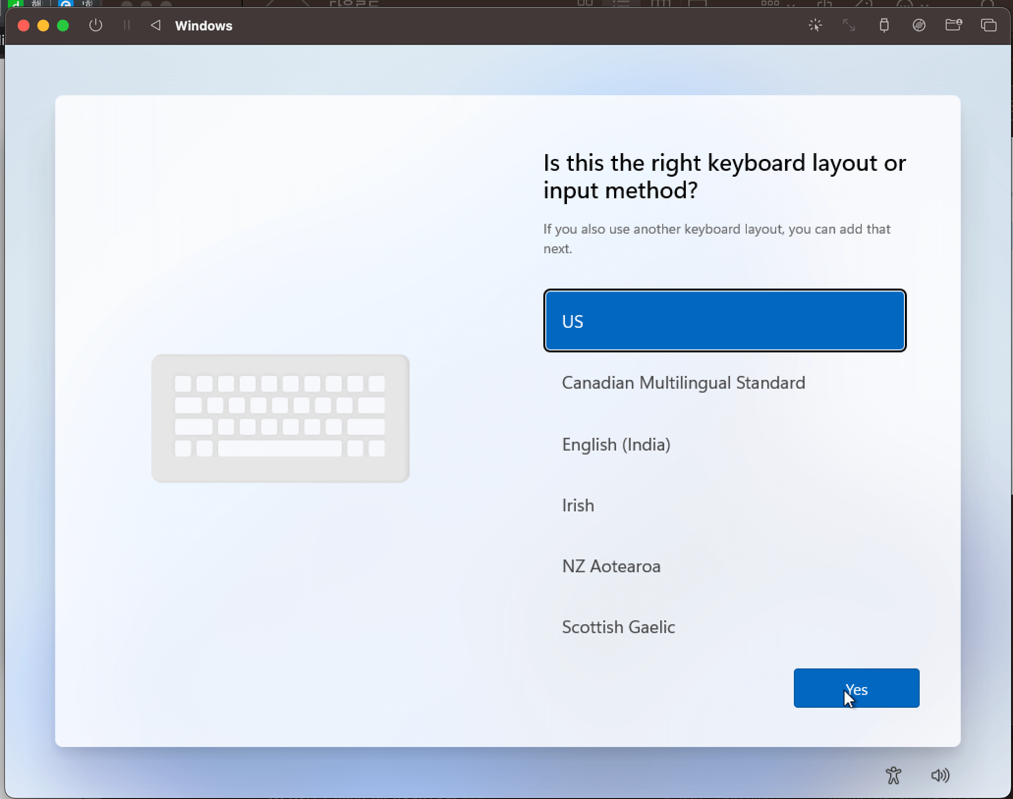Choose English (India) keyboard layout
This screenshot has width=1013, height=799.
(616, 445)
